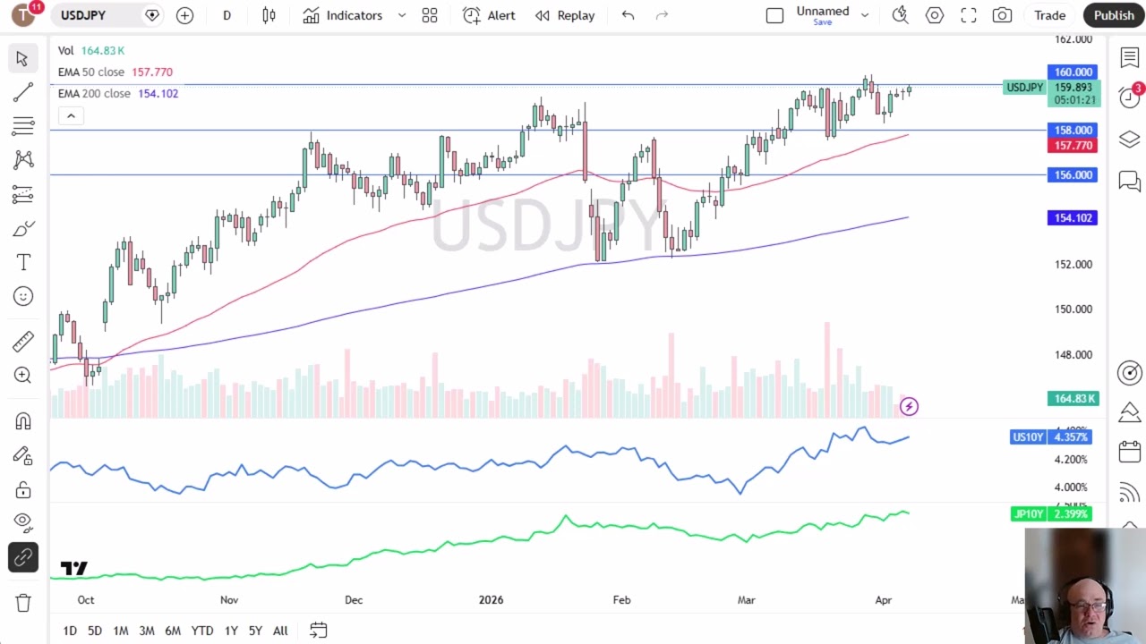Open the object tree layers panel
Image resolution: width=1146 pixels, height=644 pixels.
[1129, 140]
